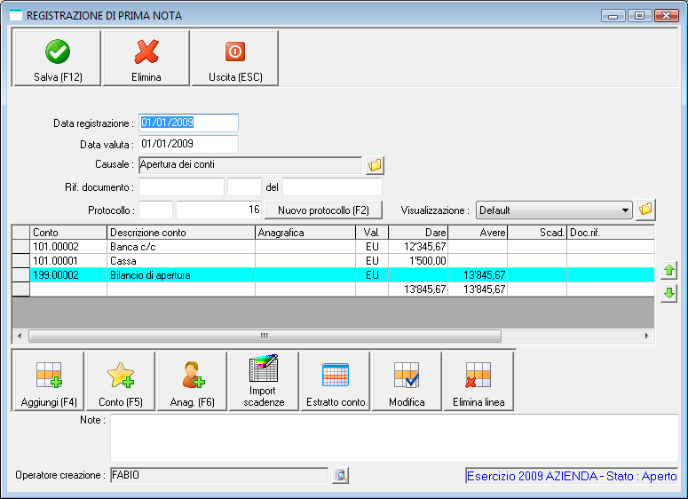Click the Doc.rif. column header
688x499 pixels.
611,232
